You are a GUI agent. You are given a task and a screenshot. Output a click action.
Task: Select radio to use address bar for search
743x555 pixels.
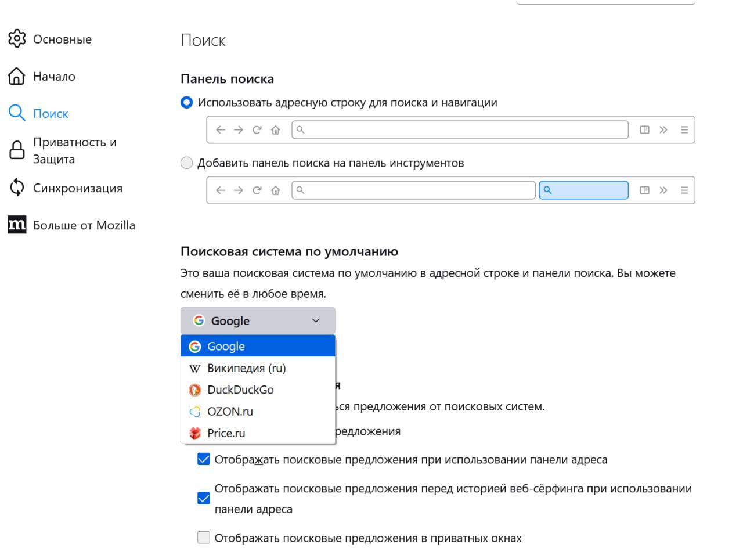(186, 102)
